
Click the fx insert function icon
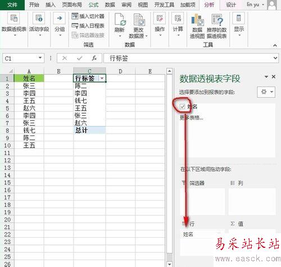[x=94, y=58]
